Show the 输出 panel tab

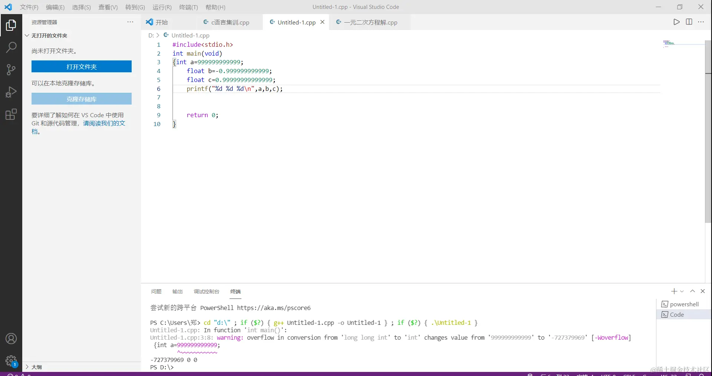[178, 291]
